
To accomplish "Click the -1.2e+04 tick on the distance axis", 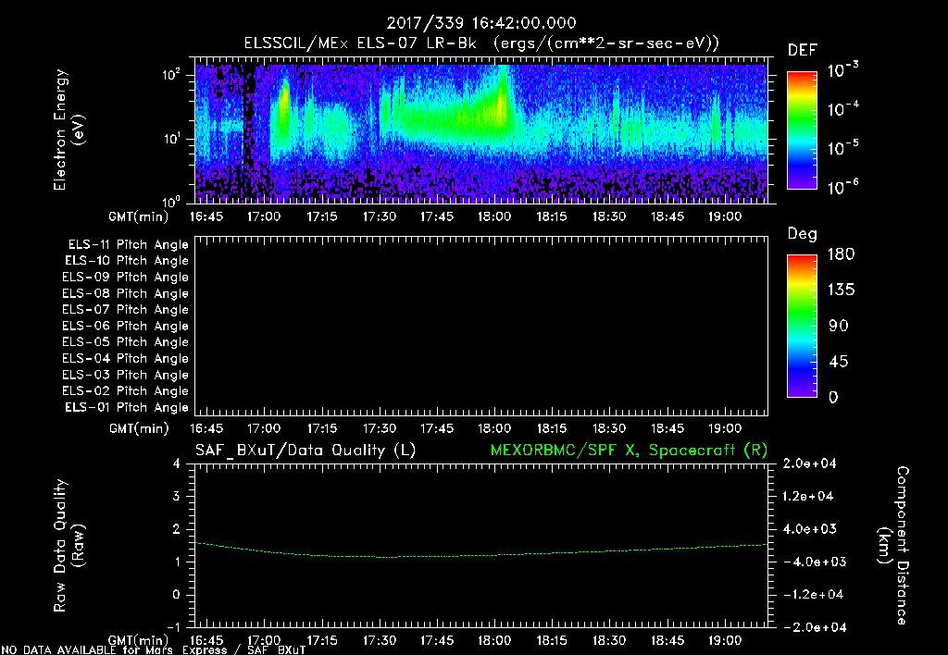I will pyautogui.click(x=813, y=595).
